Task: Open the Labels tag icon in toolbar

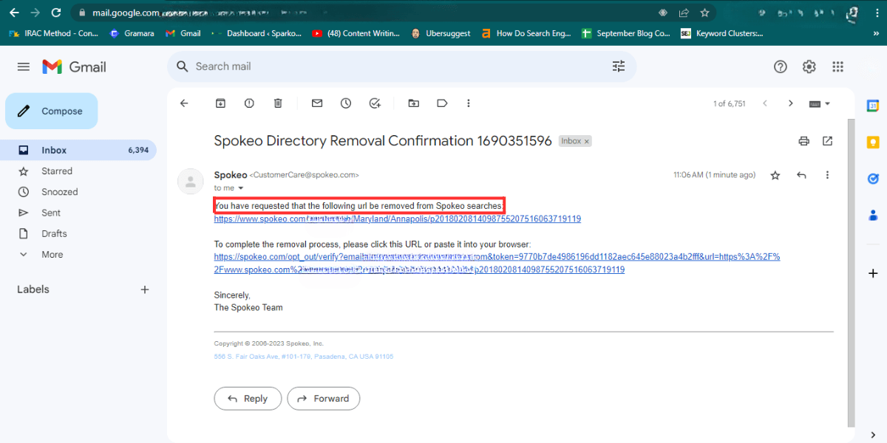Action: tap(442, 103)
